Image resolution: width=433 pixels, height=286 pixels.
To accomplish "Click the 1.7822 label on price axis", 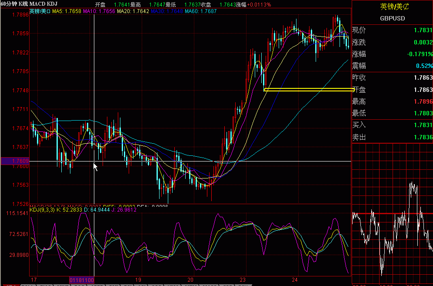I will pyautogui.click(x=20, y=53).
